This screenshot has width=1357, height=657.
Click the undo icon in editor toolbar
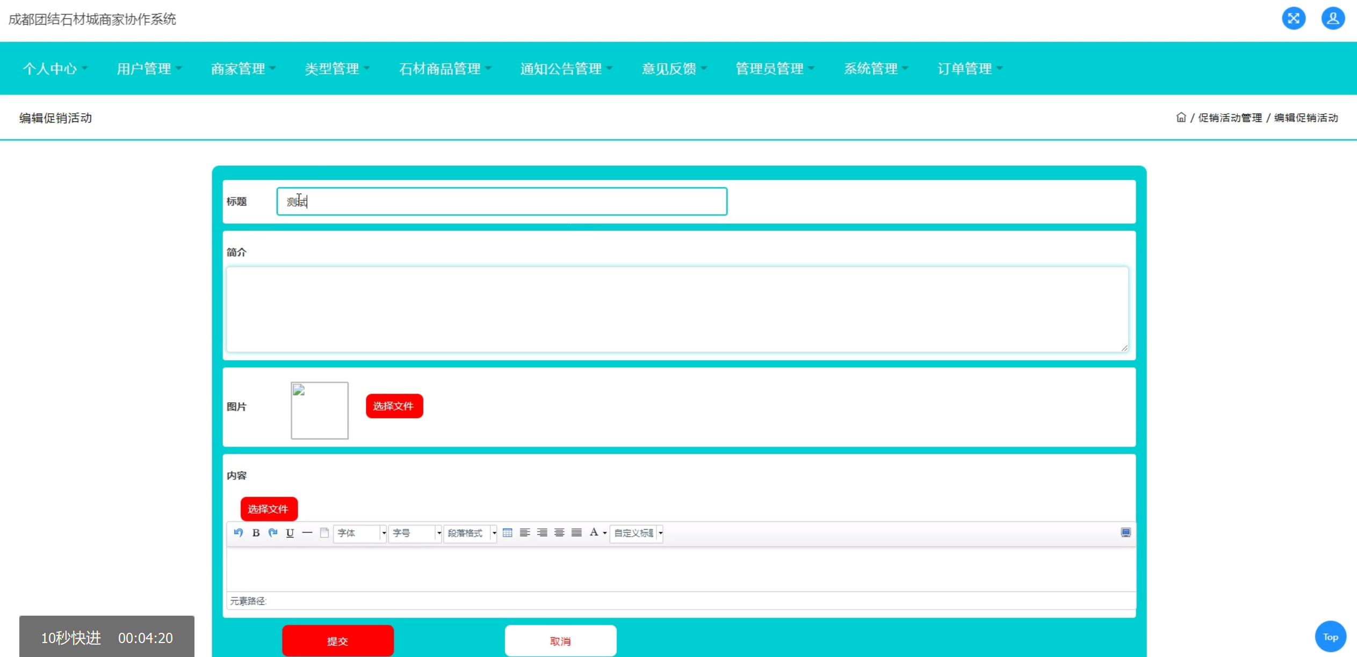click(239, 532)
